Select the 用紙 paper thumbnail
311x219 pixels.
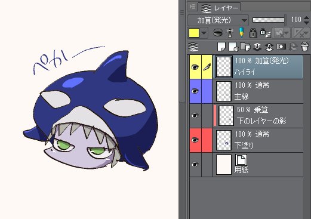pyautogui.click(x=224, y=165)
